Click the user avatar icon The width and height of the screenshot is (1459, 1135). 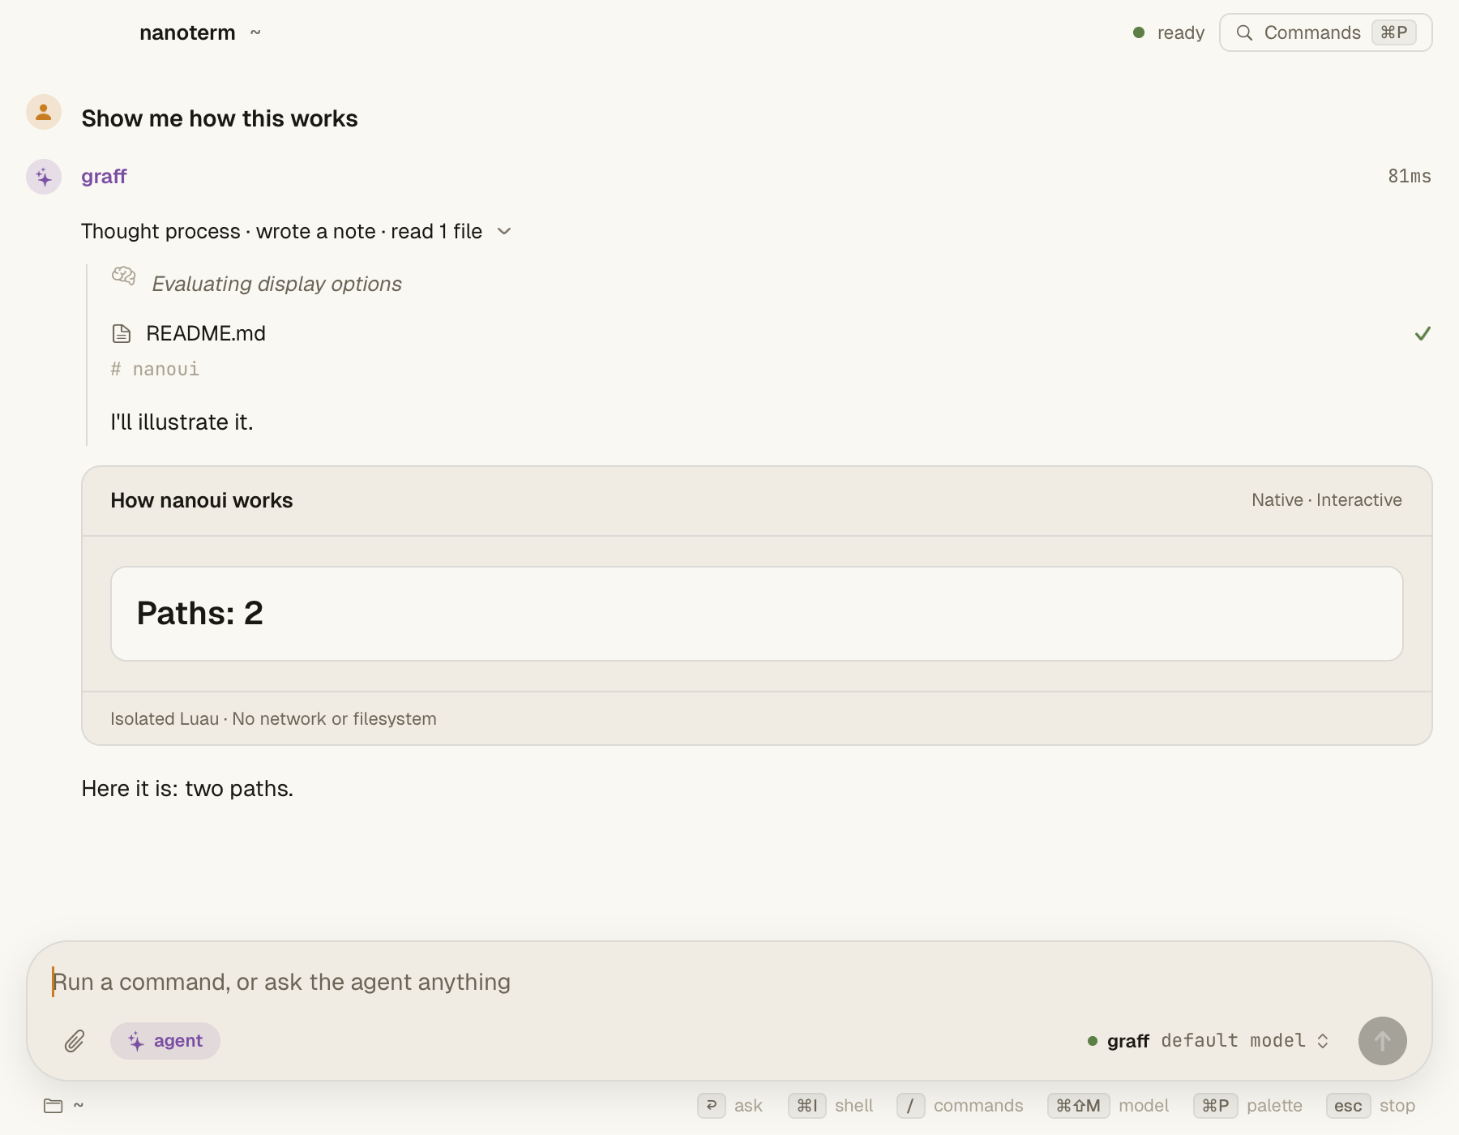tap(44, 112)
